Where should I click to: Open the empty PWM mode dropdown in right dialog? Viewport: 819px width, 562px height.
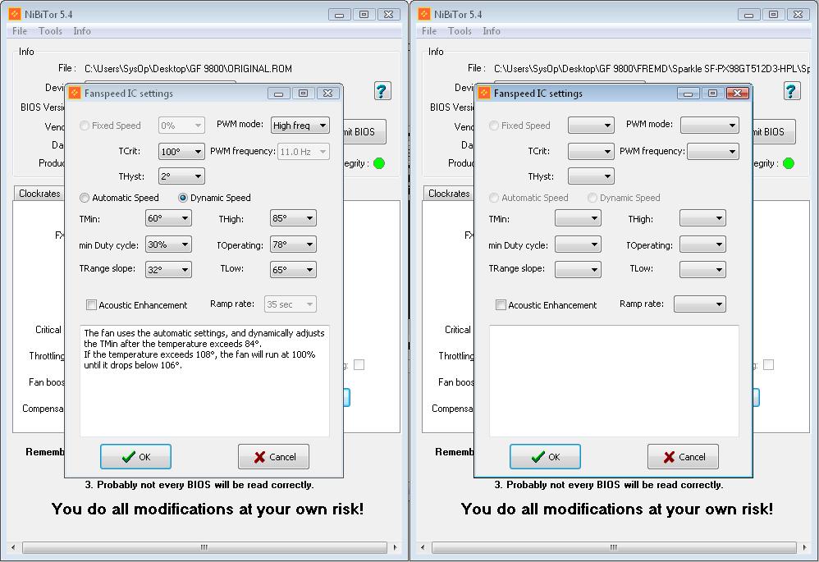710,126
